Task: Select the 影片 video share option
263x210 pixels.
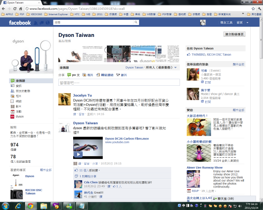Action: click(x=122, y=75)
